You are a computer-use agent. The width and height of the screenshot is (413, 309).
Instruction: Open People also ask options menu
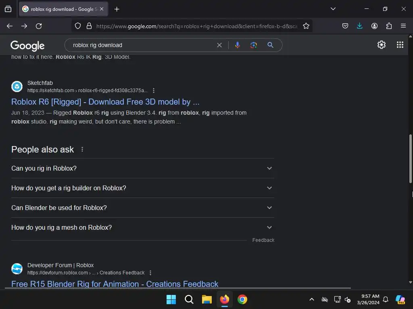pos(82,150)
